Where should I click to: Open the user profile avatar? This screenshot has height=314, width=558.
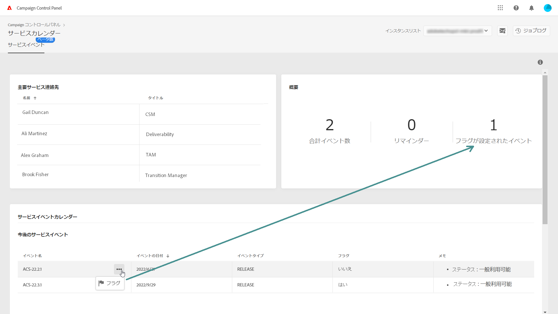548,8
